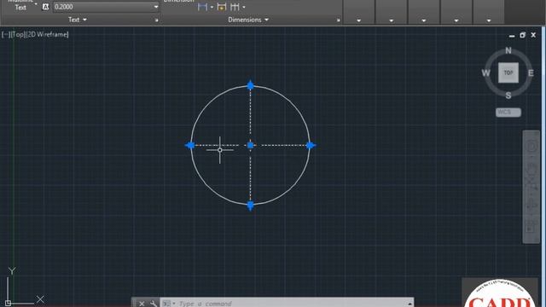Expand command line history with up arrow
The width and height of the screenshot is (546, 307).
[x=409, y=304]
